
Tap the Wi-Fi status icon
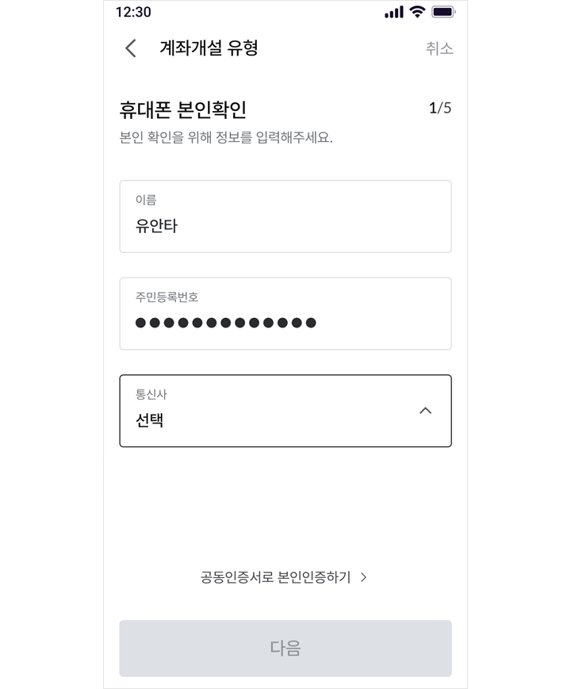pyautogui.click(x=416, y=12)
